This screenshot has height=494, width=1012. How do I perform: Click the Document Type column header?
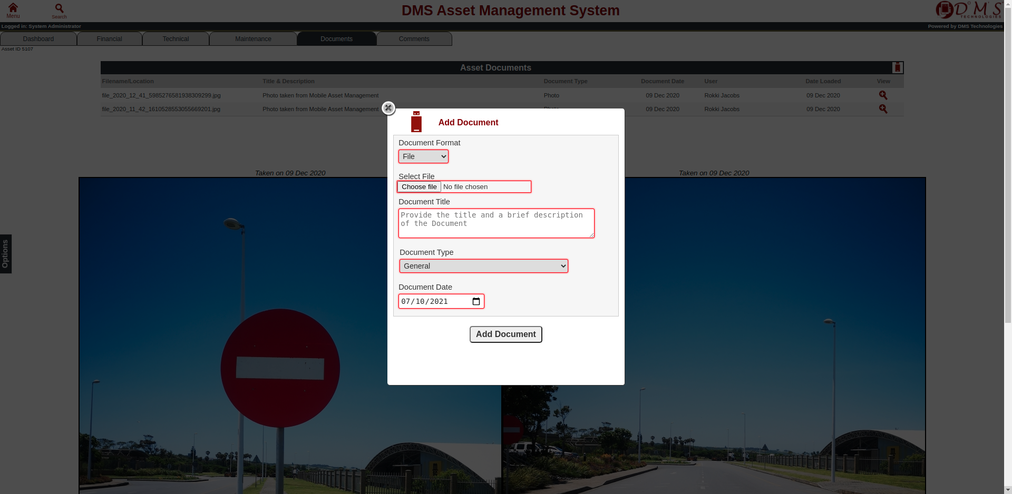click(565, 81)
